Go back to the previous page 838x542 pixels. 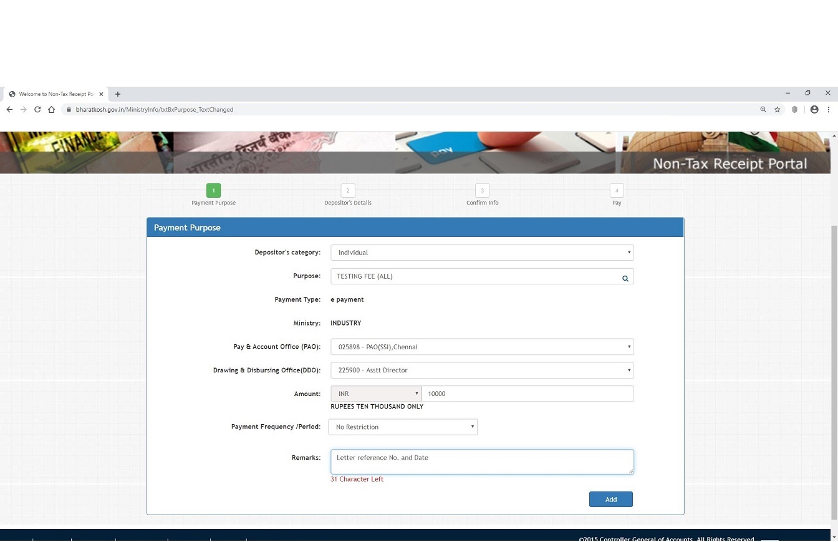pyautogui.click(x=9, y=110)
